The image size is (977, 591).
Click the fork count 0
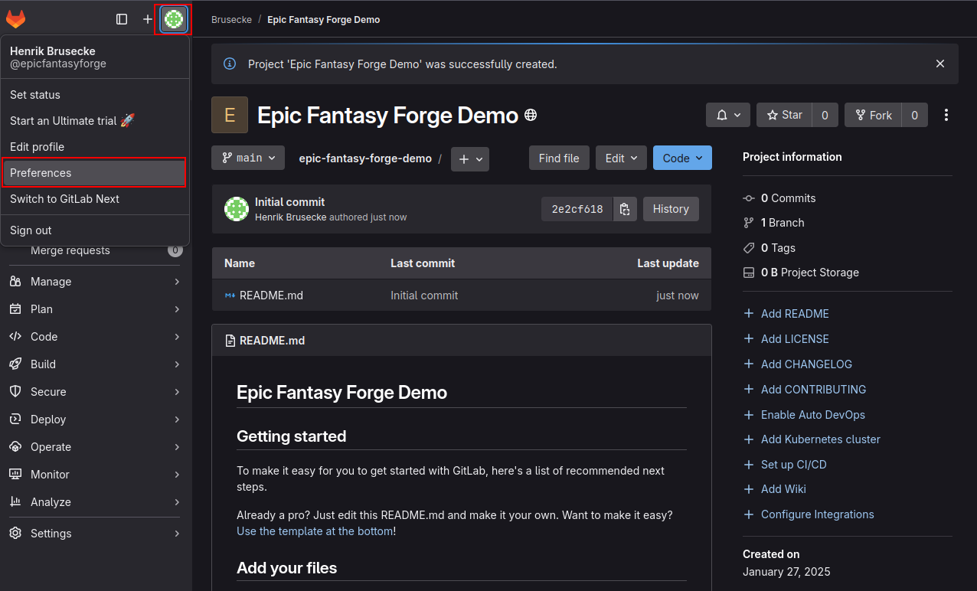pos(914,115)
